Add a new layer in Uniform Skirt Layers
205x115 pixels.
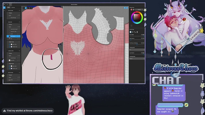point(18,55)
